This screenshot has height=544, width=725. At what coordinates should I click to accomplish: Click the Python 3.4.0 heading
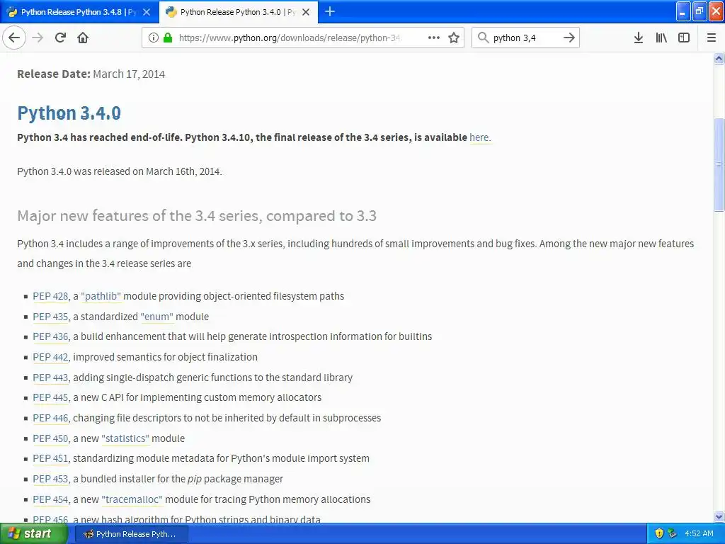click(69, 113)
